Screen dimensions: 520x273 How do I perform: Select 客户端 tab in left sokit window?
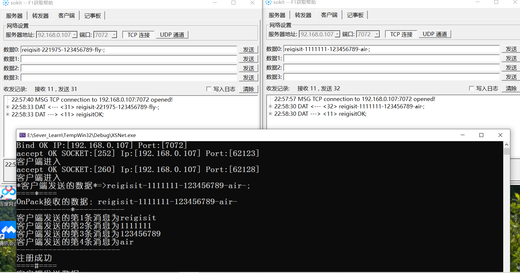67,15
